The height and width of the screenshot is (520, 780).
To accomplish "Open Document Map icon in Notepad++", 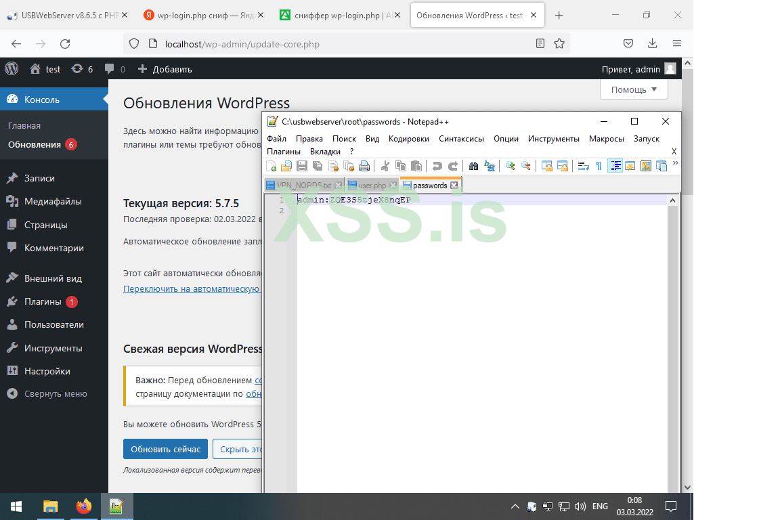I will click(x=646, y=166).
